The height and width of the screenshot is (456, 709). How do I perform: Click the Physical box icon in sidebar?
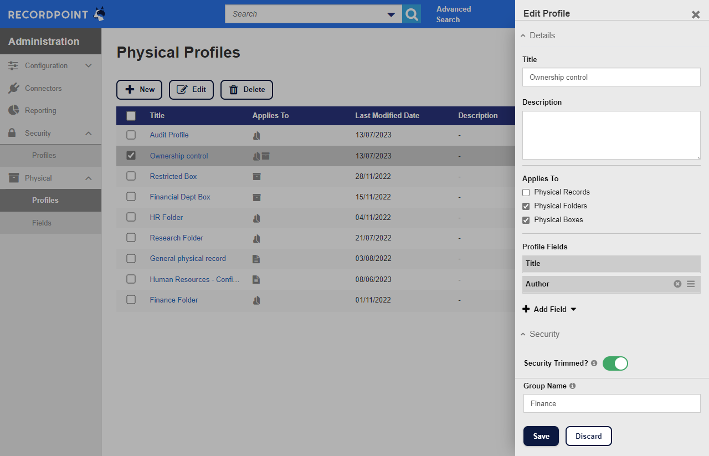(13, 178)
